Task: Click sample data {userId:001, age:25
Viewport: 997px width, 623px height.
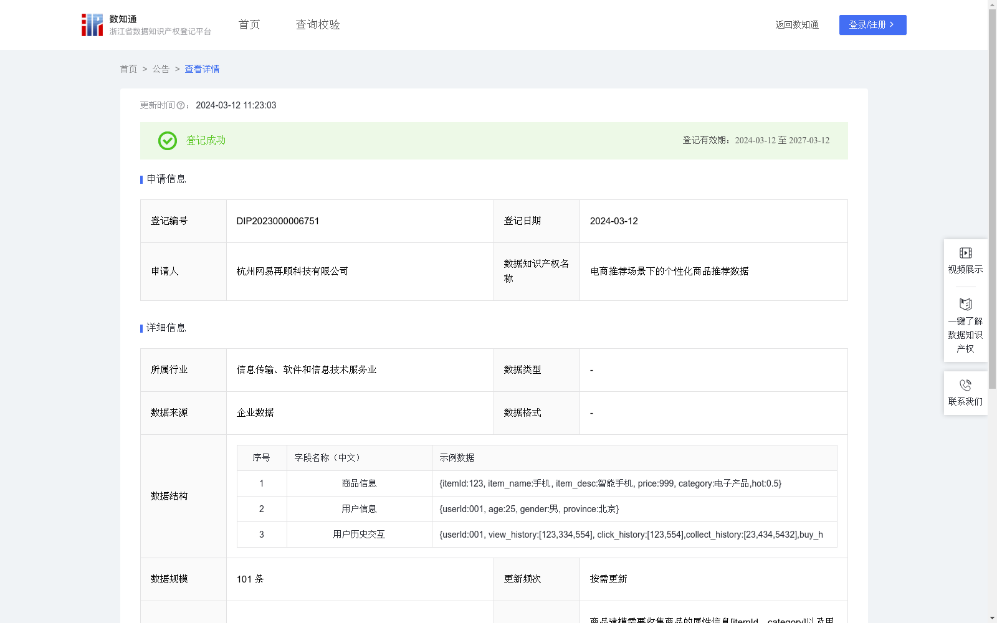Action: click(529, 509)
